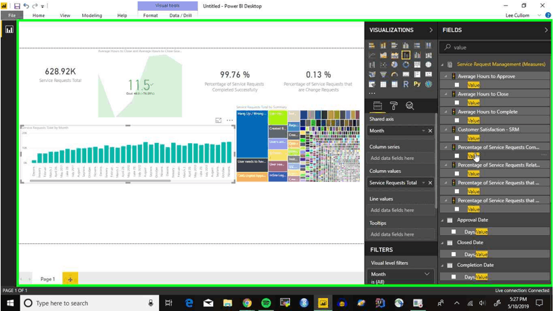This screenshot has width=554, height=311.
Task: Collapse the Visualizations pane chevron
Action: tap(431, 30)
